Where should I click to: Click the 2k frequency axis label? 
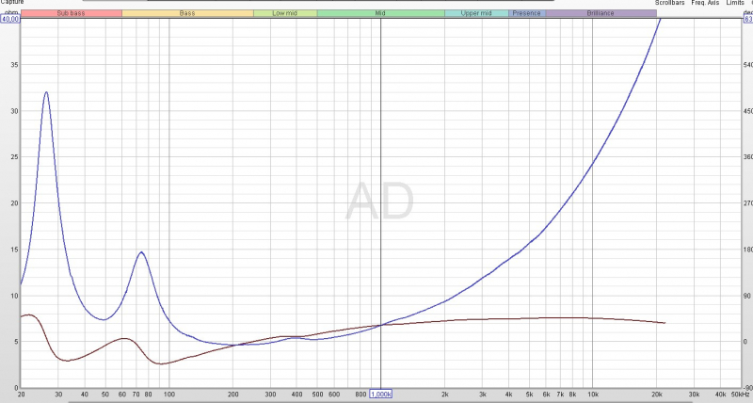[445, 395]
